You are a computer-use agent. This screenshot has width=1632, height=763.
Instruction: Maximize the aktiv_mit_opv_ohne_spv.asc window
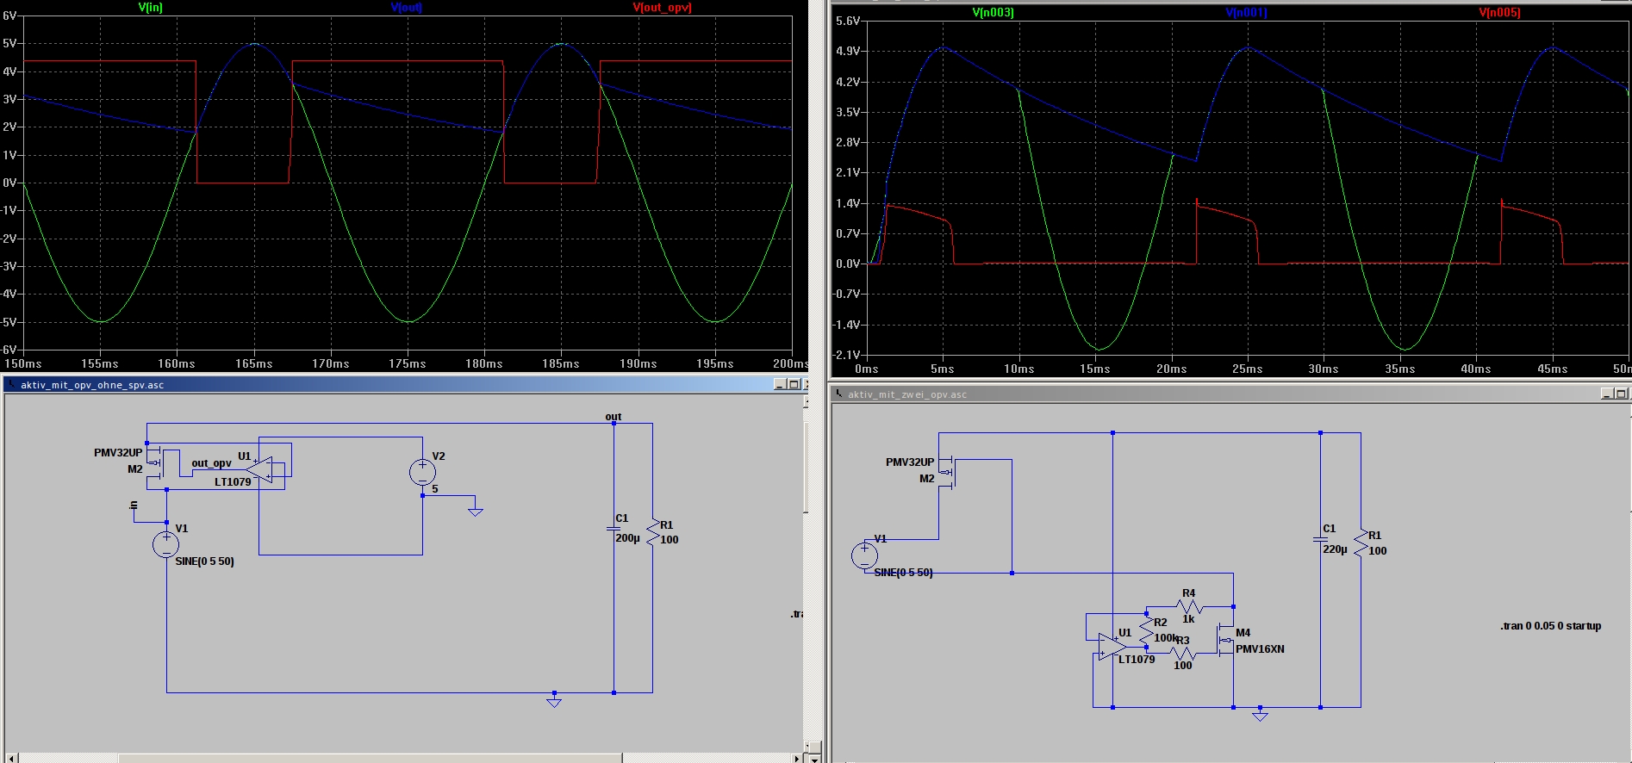click(794, 385)
